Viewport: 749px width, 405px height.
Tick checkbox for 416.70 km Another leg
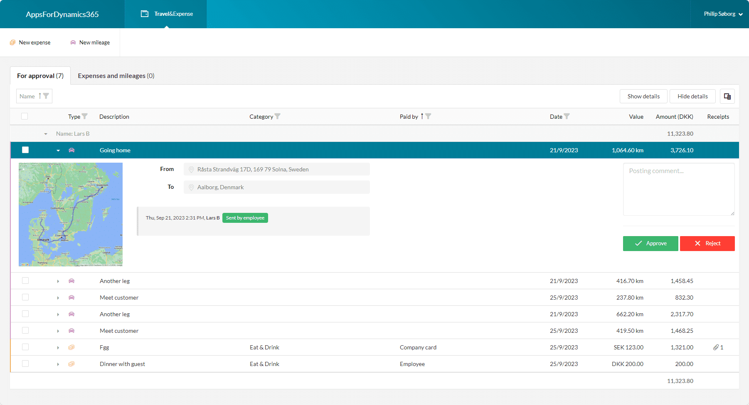[25, 281]
